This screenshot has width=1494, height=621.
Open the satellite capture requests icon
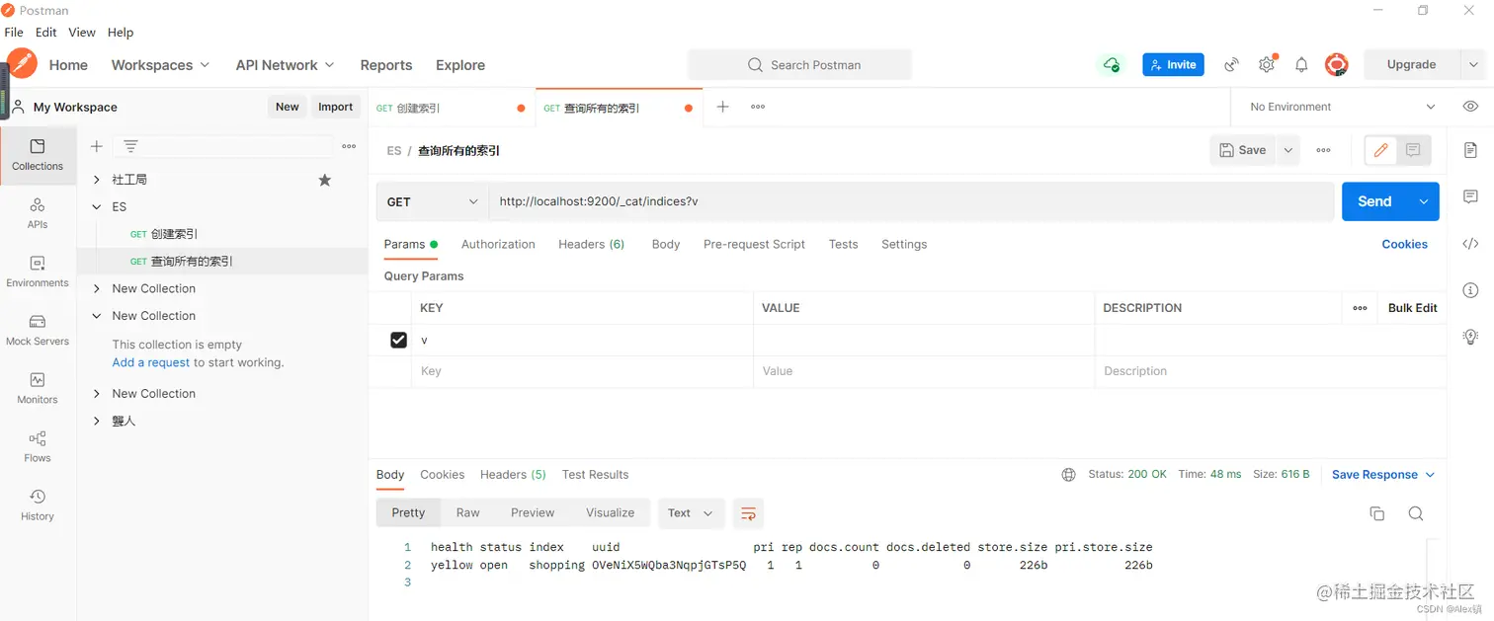(1231, 64)
